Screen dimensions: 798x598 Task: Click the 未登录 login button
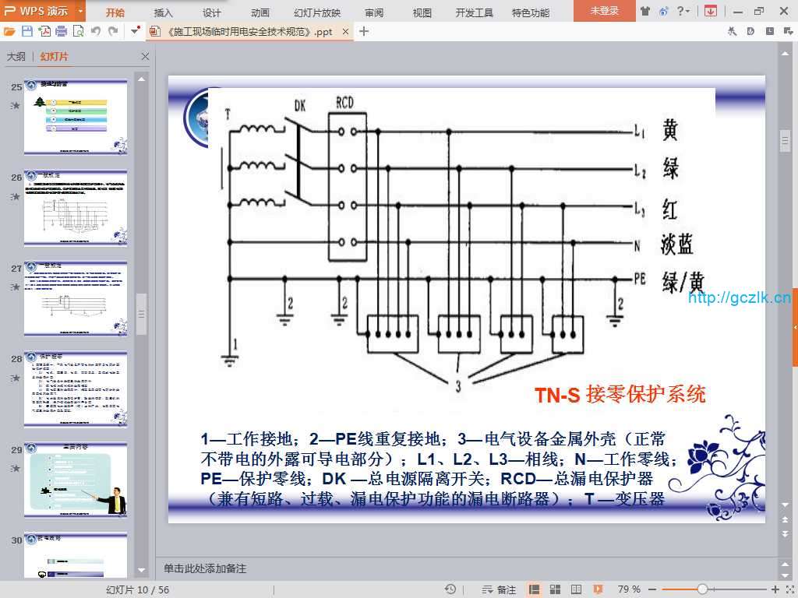604,11
